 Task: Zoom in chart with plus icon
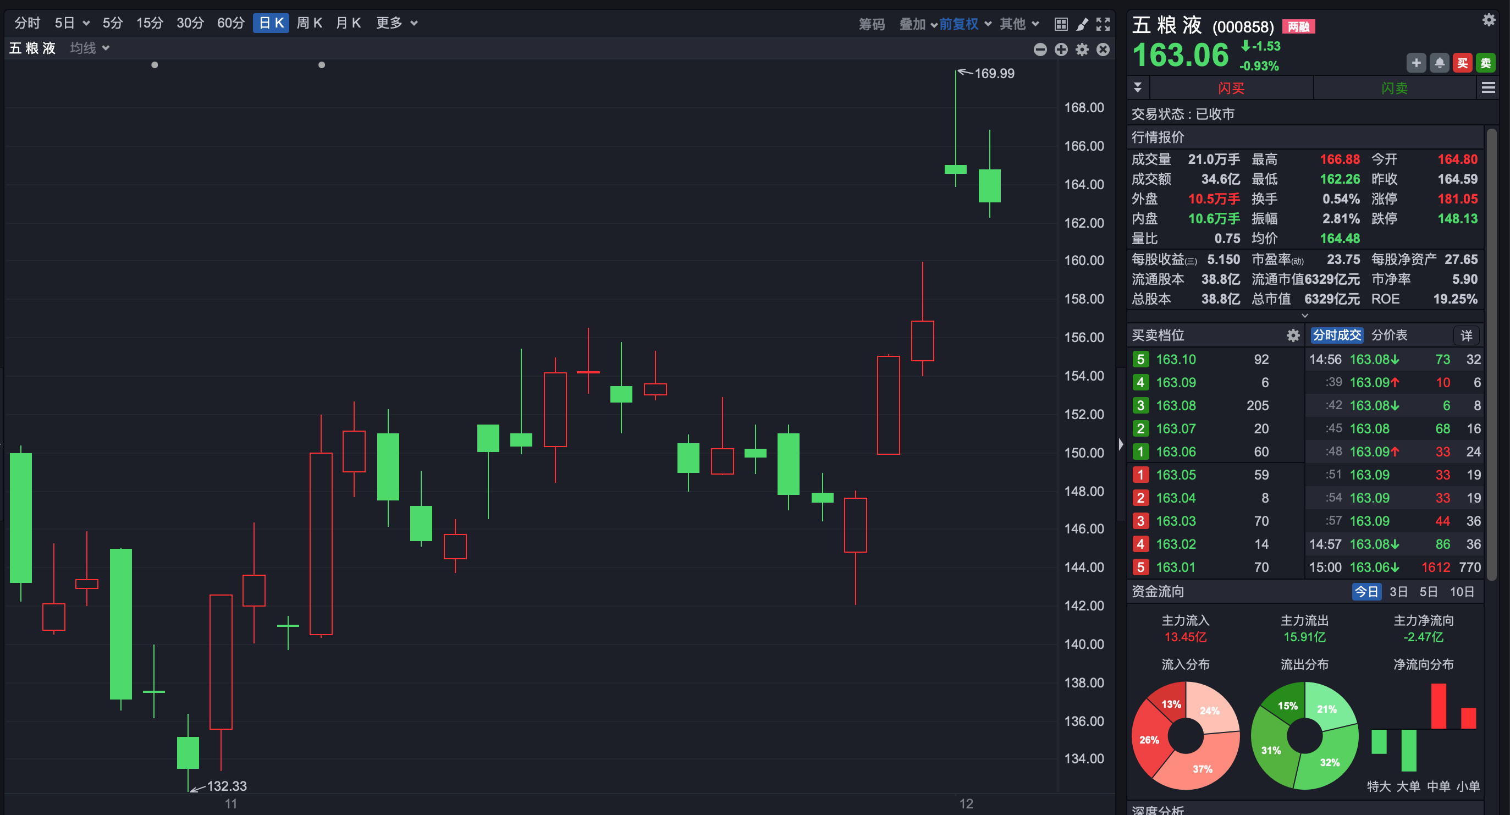point(1061,49)
